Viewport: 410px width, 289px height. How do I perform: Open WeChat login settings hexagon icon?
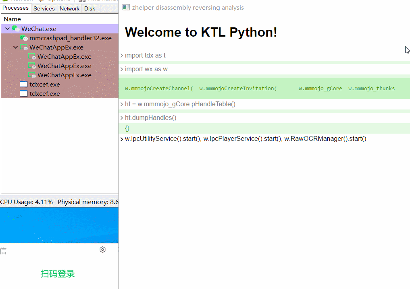click(102, 250)
